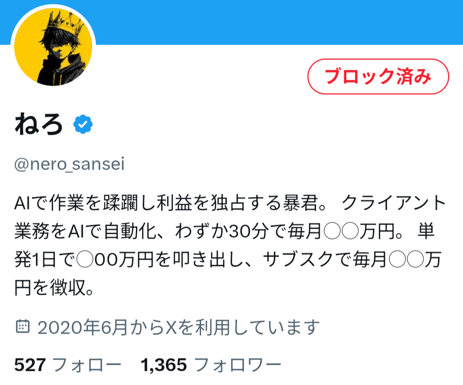The image size is (463, 385).
Task: Click the bio phrase わずか30分で毎月
Action: click(249, 231)
